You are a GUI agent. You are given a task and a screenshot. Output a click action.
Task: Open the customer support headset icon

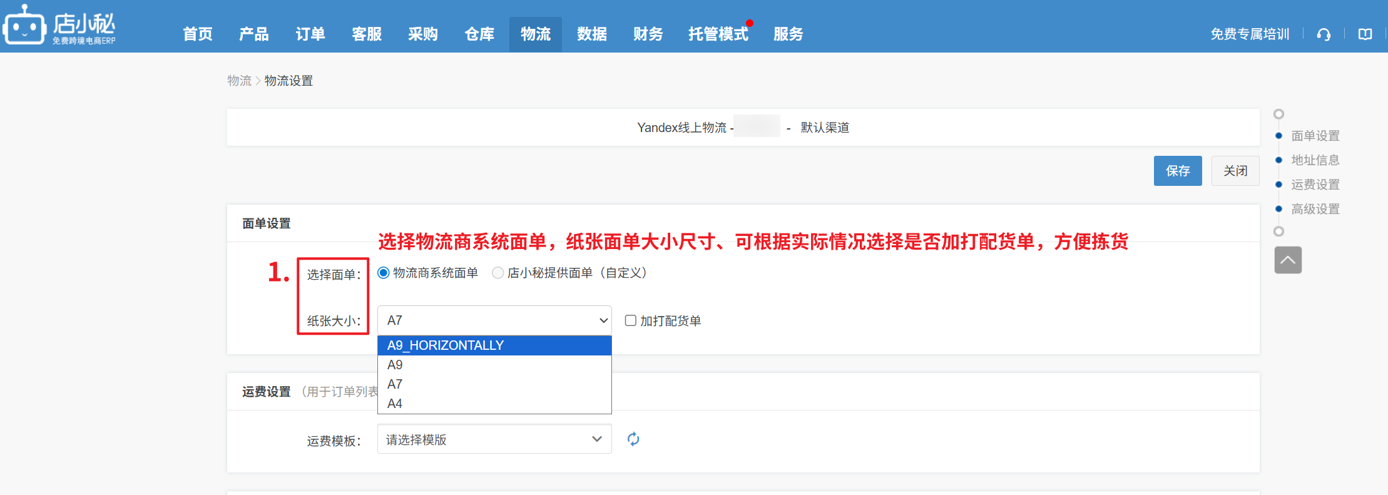[x=1324, y=34]
